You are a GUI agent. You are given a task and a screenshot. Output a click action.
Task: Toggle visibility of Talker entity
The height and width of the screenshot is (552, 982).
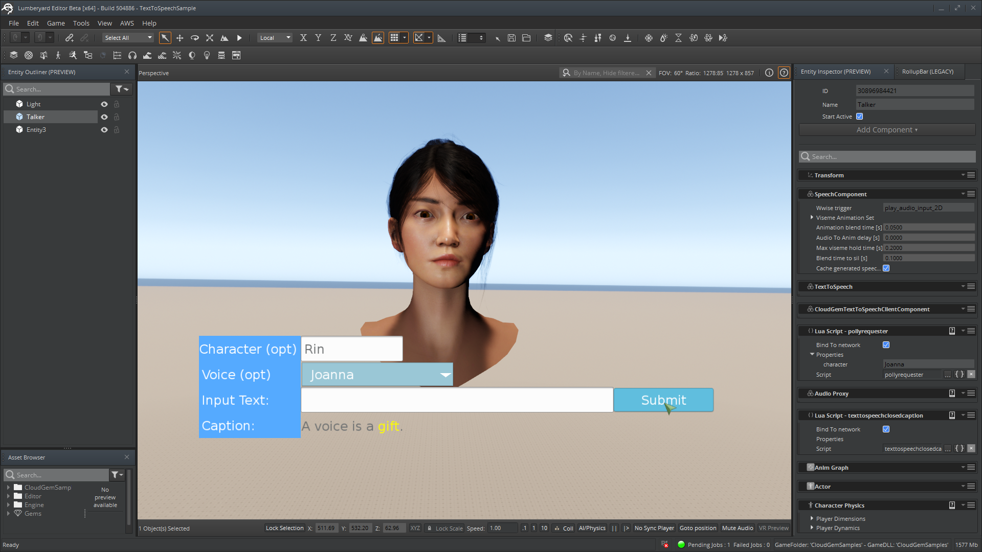(x=104, y=117)
